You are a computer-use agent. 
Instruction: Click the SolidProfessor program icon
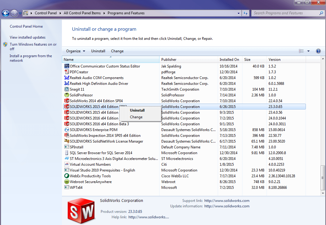(66, 95)
